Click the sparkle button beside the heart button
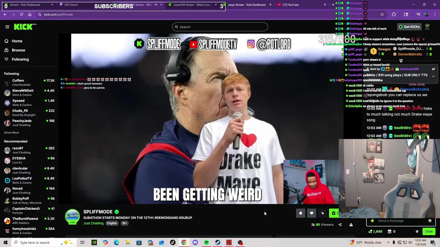This screenshot has height=247, width=440. pos(322,213)
